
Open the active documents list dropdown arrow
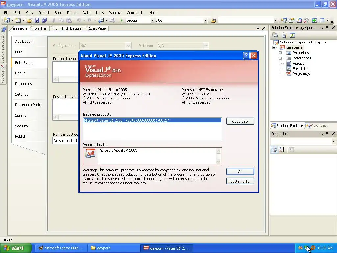pos(258,28)
